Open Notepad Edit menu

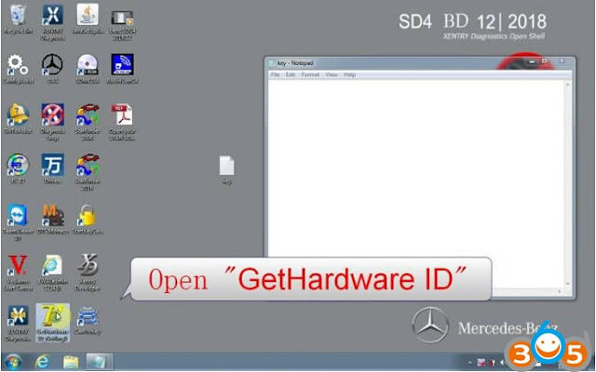pos(291,74)
